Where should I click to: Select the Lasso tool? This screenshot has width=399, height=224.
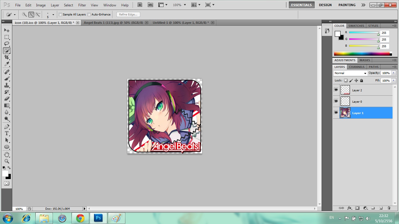[x=7, y=44]
